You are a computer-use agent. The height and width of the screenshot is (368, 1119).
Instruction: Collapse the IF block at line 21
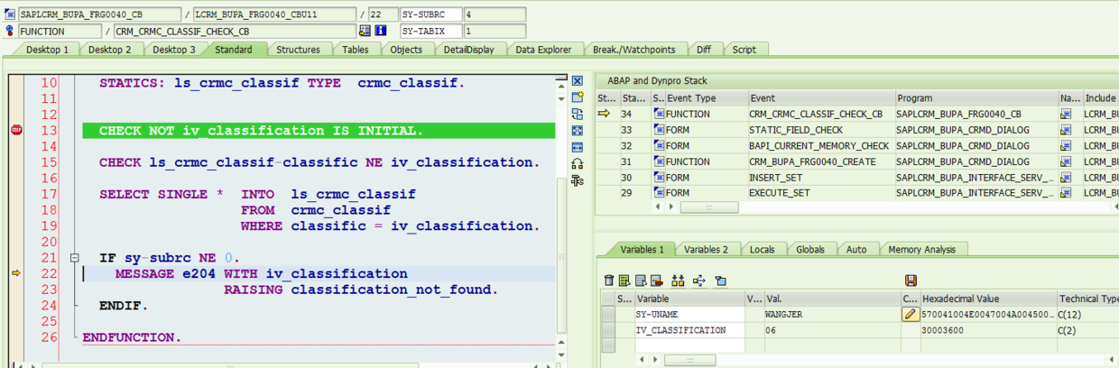[75, 258]
